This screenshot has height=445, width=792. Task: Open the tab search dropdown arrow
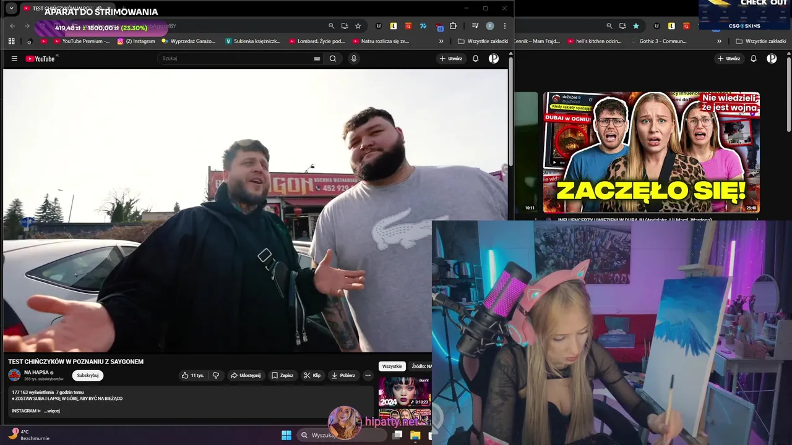tap(11, 9)
